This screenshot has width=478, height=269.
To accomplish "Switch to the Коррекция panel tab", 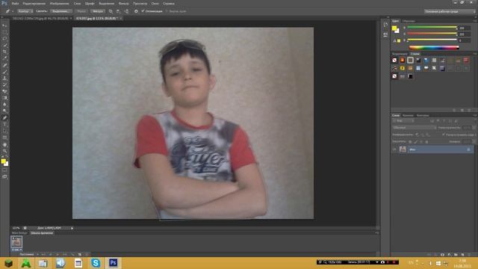I will point(400,54).
